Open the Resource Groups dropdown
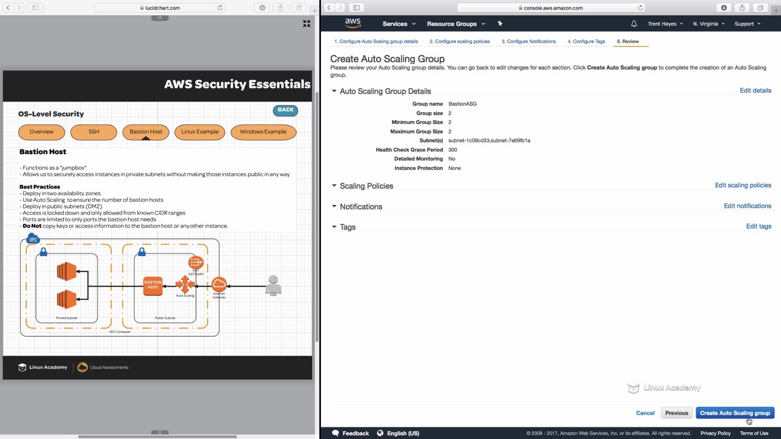Image resolution: width=781 pixels, height=439 pixels. point(456,24)
